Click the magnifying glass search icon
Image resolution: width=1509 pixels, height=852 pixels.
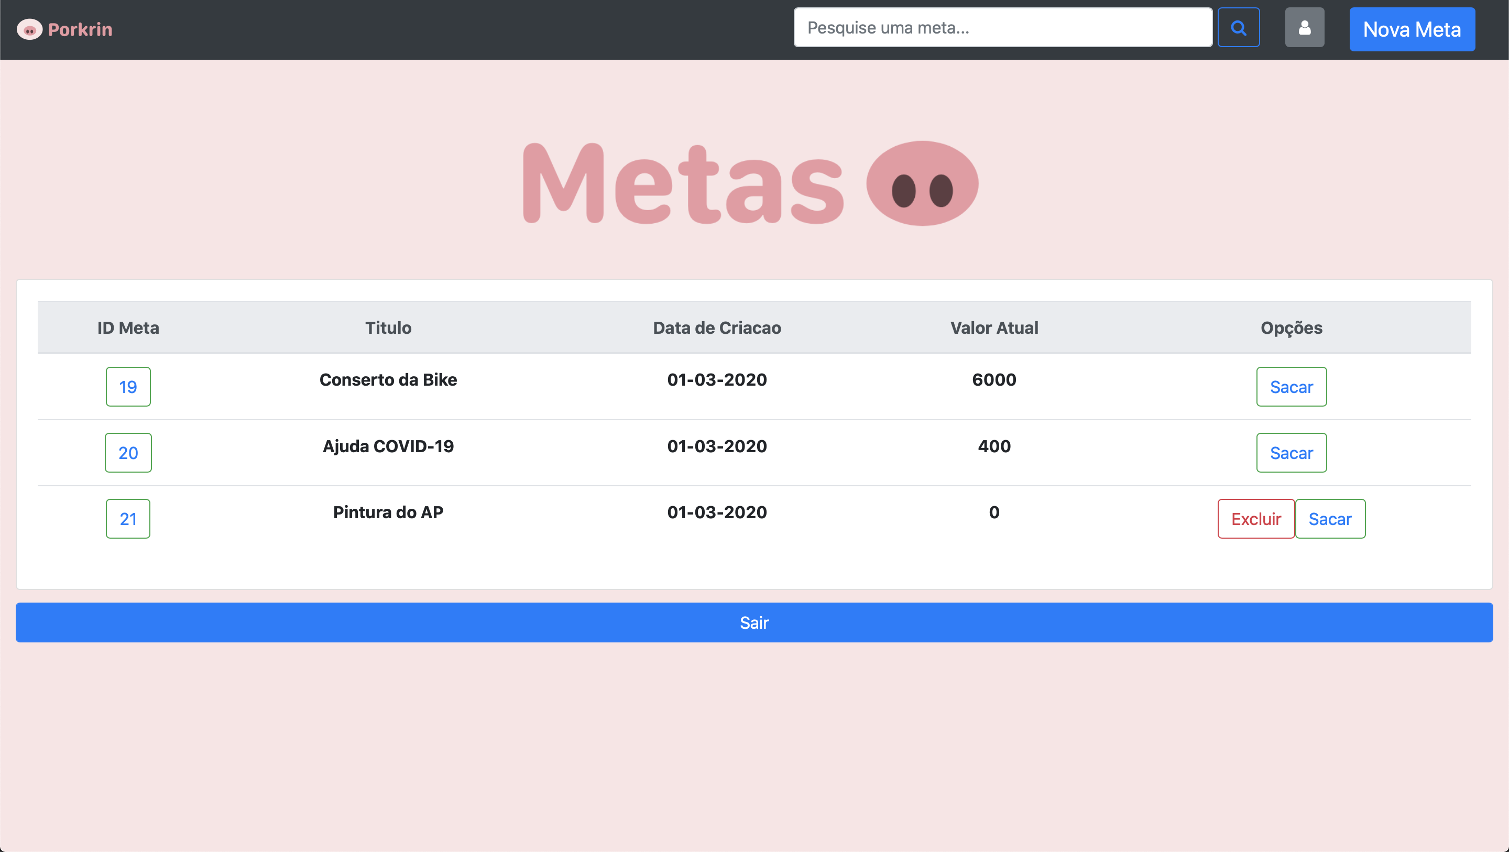(1238, 28)
